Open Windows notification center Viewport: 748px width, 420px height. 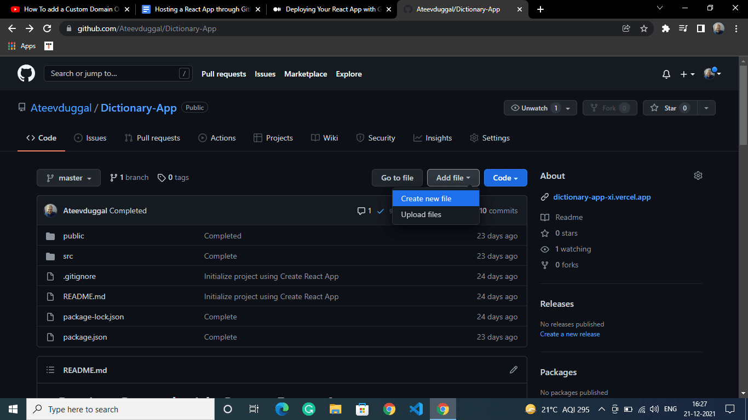[x=729, y=409]
